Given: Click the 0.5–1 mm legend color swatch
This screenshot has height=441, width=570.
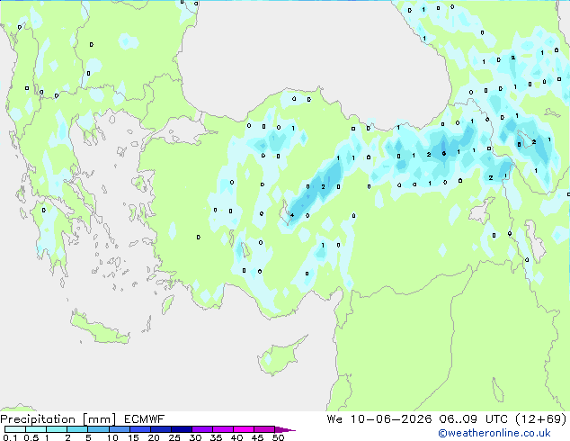Looking at the screenshot, I should (36, 429).
